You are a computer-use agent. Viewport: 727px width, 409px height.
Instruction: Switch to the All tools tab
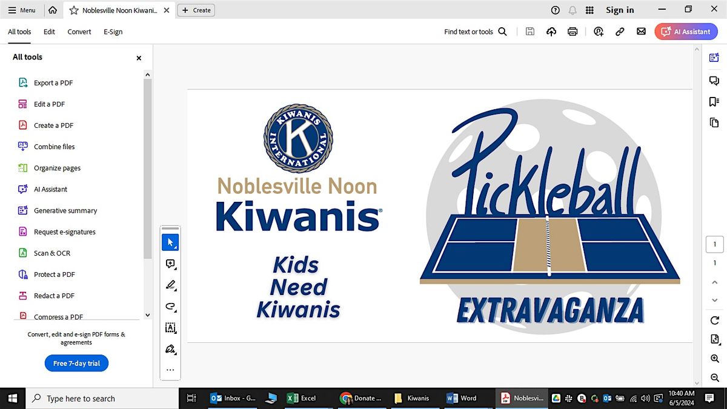19,32
